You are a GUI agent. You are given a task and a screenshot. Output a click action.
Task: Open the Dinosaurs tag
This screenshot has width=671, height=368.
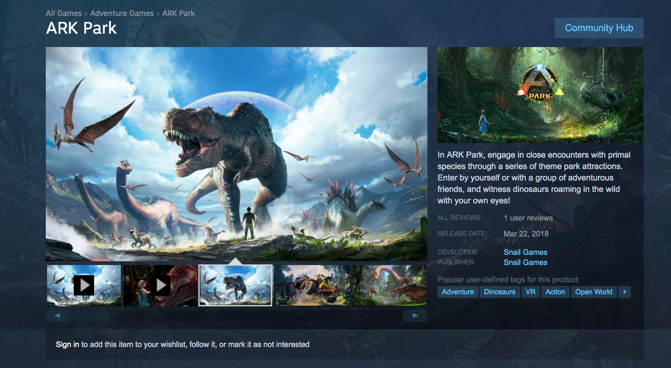tap(500, 292)
